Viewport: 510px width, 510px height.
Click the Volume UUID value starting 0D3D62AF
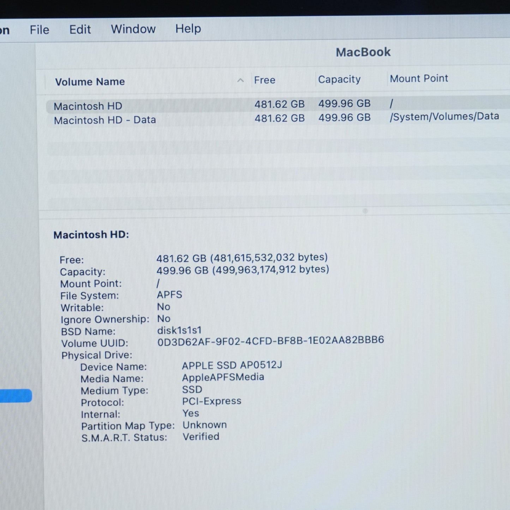pyautogui.click(x=271, y=341)
